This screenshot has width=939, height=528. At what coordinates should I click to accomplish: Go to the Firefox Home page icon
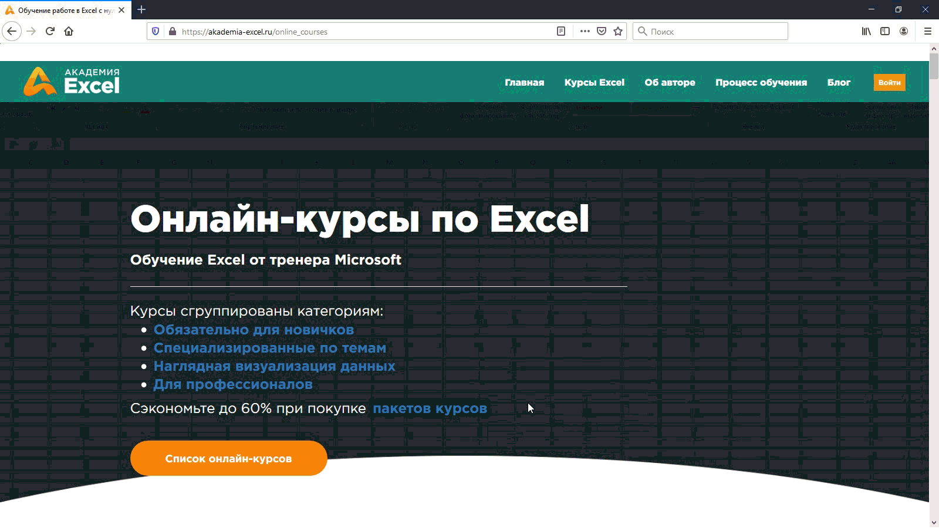pos(69,31)
